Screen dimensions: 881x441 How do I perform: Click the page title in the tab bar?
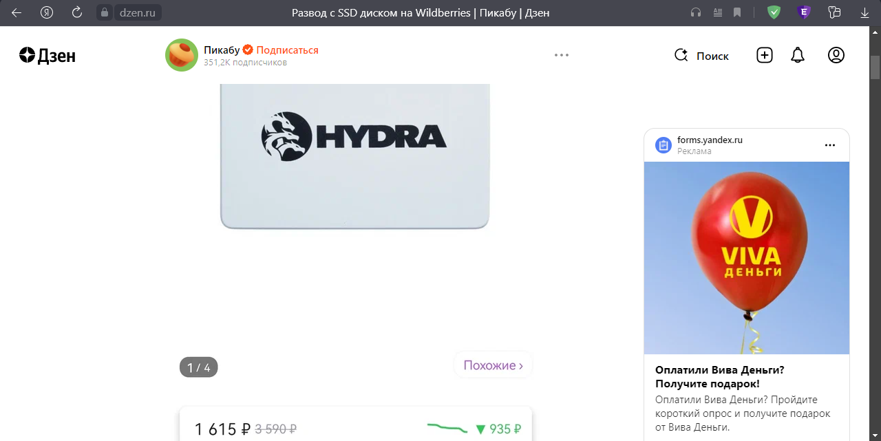pyautogui.click(x=421, y=12)
